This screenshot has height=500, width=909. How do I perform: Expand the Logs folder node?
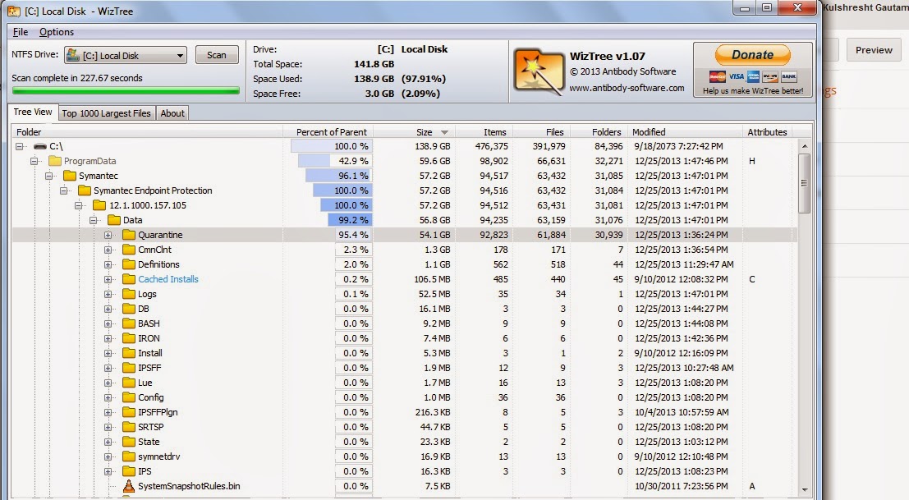[x=108, y=294]
